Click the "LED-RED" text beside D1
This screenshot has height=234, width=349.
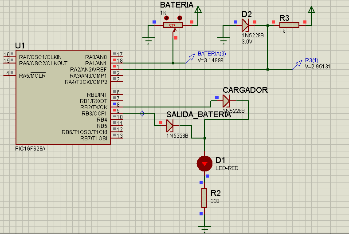(227, 168)
